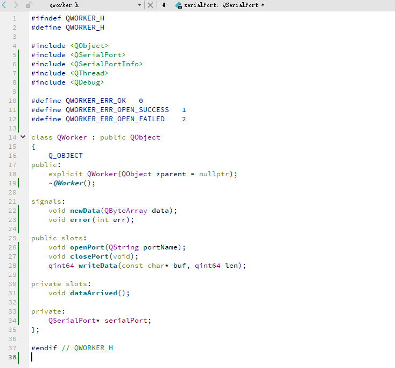Close the qworker.h document
Viewport: 395px width, 368px height.
(150, 5)
